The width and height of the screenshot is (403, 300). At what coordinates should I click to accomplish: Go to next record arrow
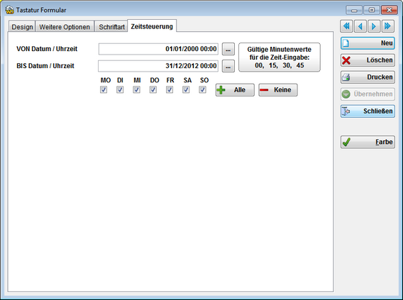pos(374,26)
